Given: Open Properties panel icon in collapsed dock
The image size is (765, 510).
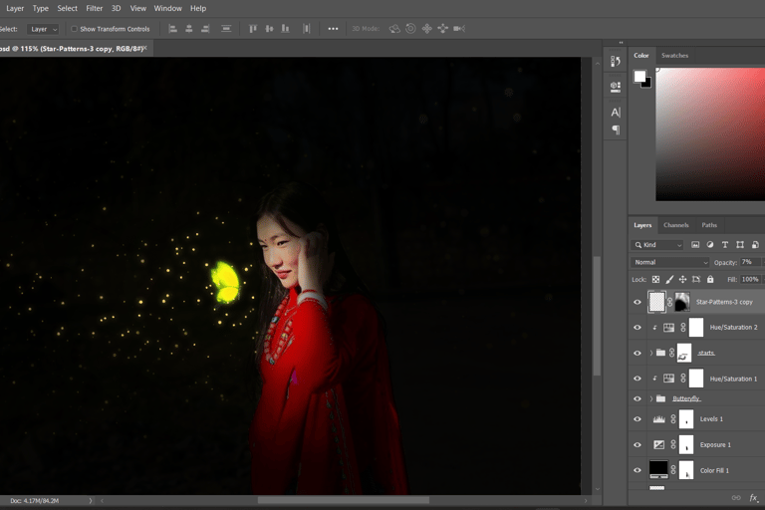Looking at the screenshot, I should coord(616,87).
